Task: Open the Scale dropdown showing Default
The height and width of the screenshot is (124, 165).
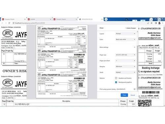Action: click(125, 72)
